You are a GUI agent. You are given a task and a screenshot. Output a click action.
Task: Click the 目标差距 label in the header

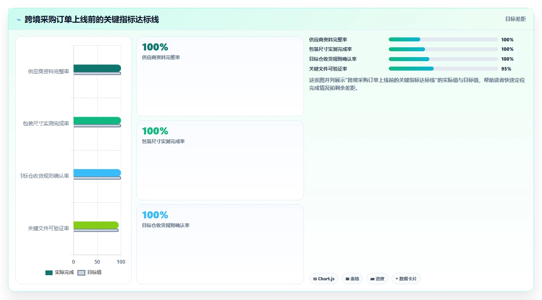[516, 19]
